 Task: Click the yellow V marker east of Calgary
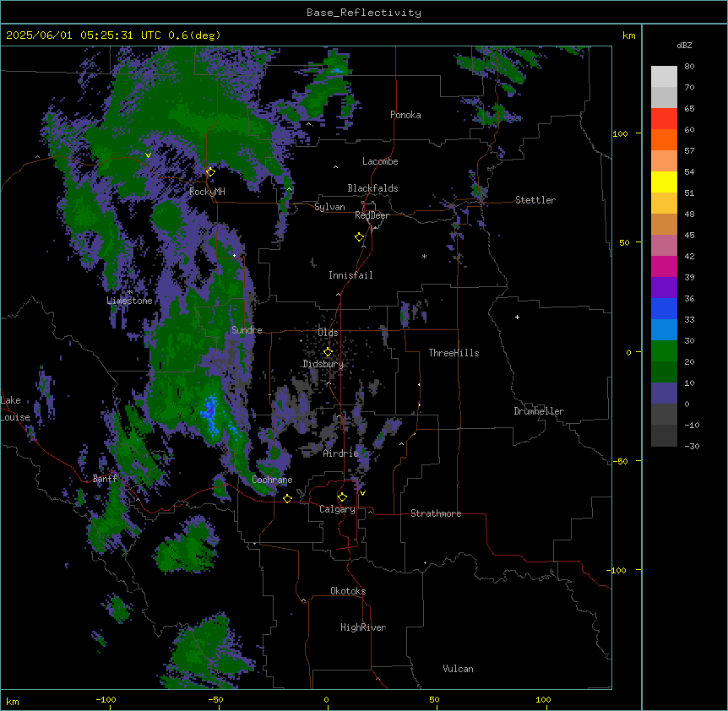tap(362, 493)
